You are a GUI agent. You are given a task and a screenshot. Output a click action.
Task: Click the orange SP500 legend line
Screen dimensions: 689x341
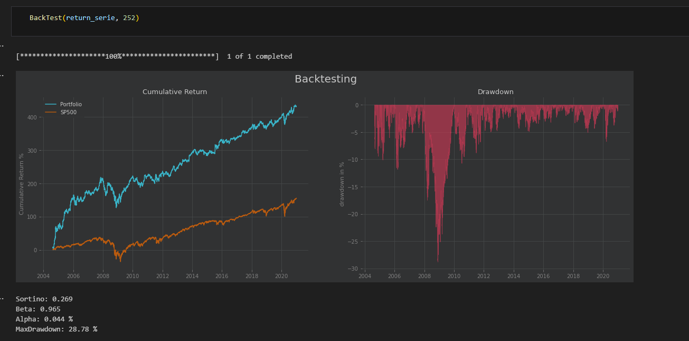click(x=51, y=112)
